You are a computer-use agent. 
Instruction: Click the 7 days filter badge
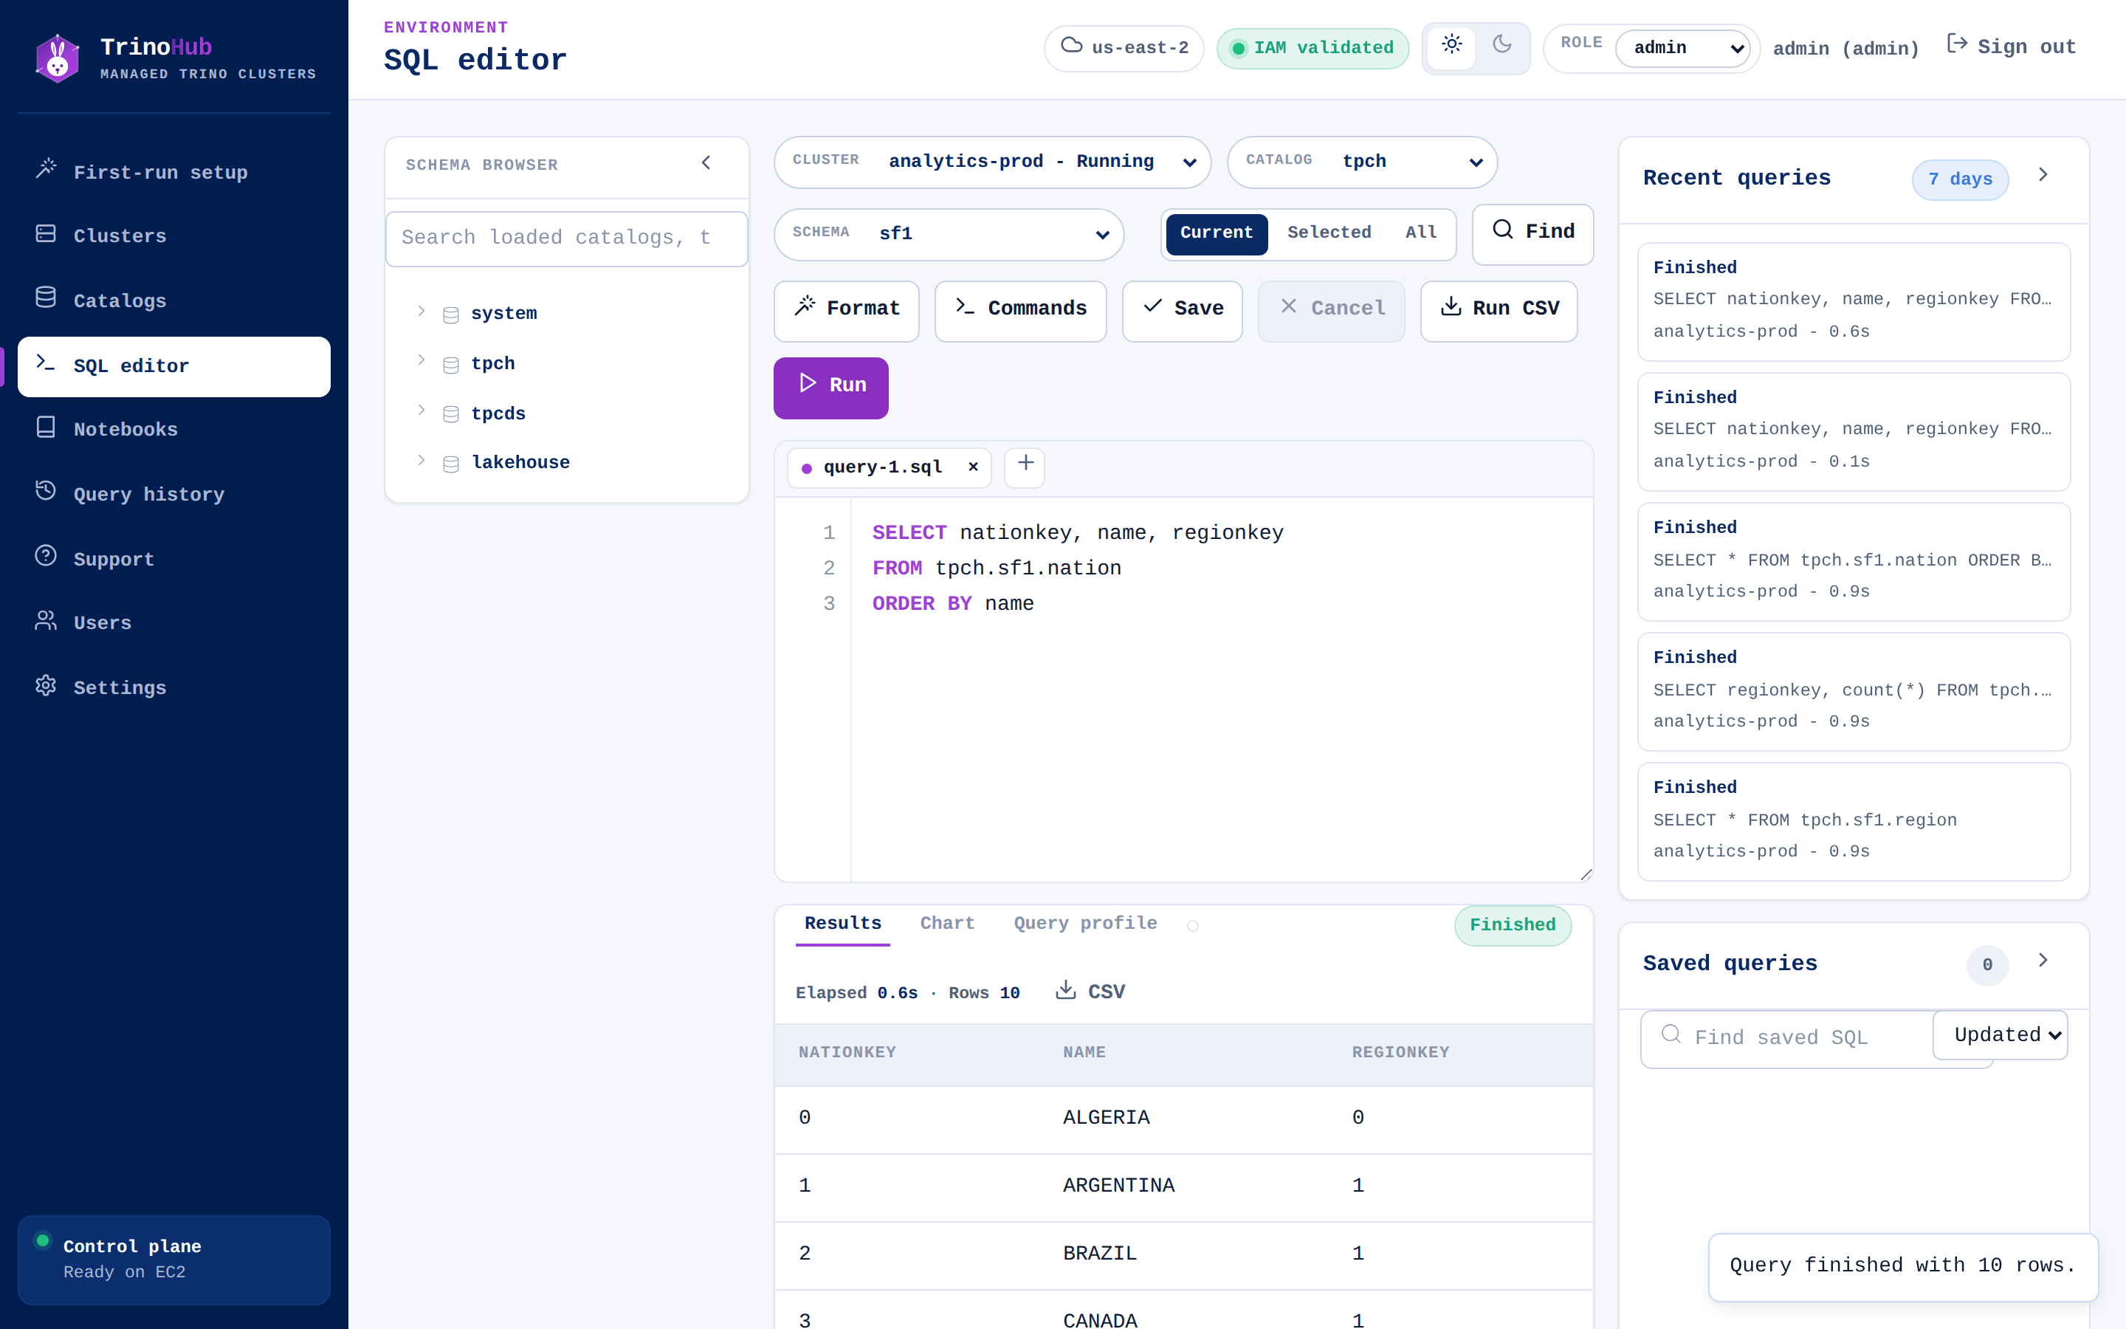tap(1959, 179)
